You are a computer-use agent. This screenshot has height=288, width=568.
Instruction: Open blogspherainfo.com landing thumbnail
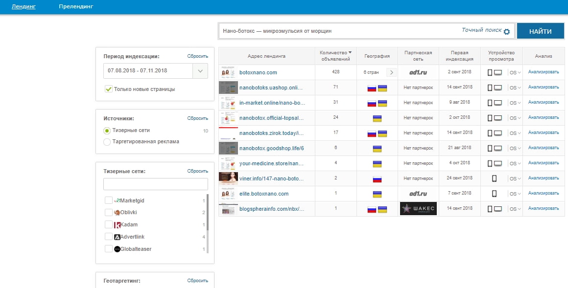point(228,209)
